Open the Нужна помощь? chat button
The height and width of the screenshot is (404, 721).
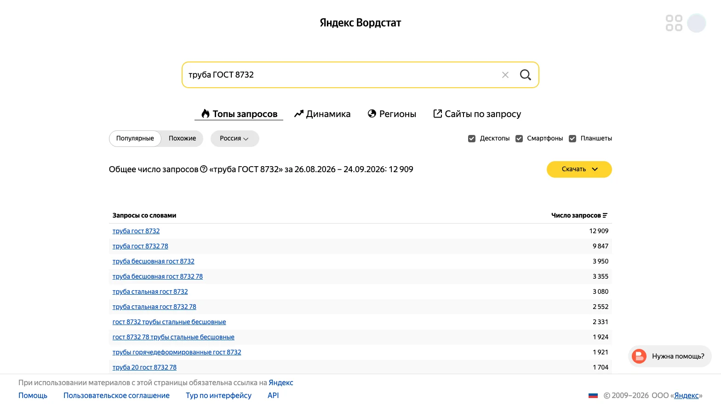point(669,356)
